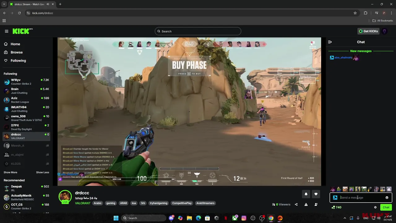Click the 3rb tag

point(143,203)
